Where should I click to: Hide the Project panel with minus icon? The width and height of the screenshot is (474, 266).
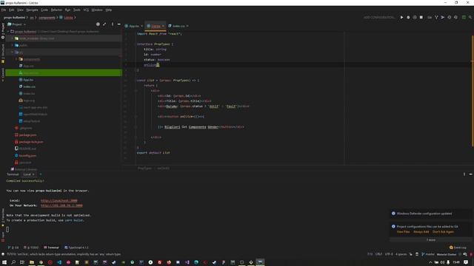pos(118,24)
